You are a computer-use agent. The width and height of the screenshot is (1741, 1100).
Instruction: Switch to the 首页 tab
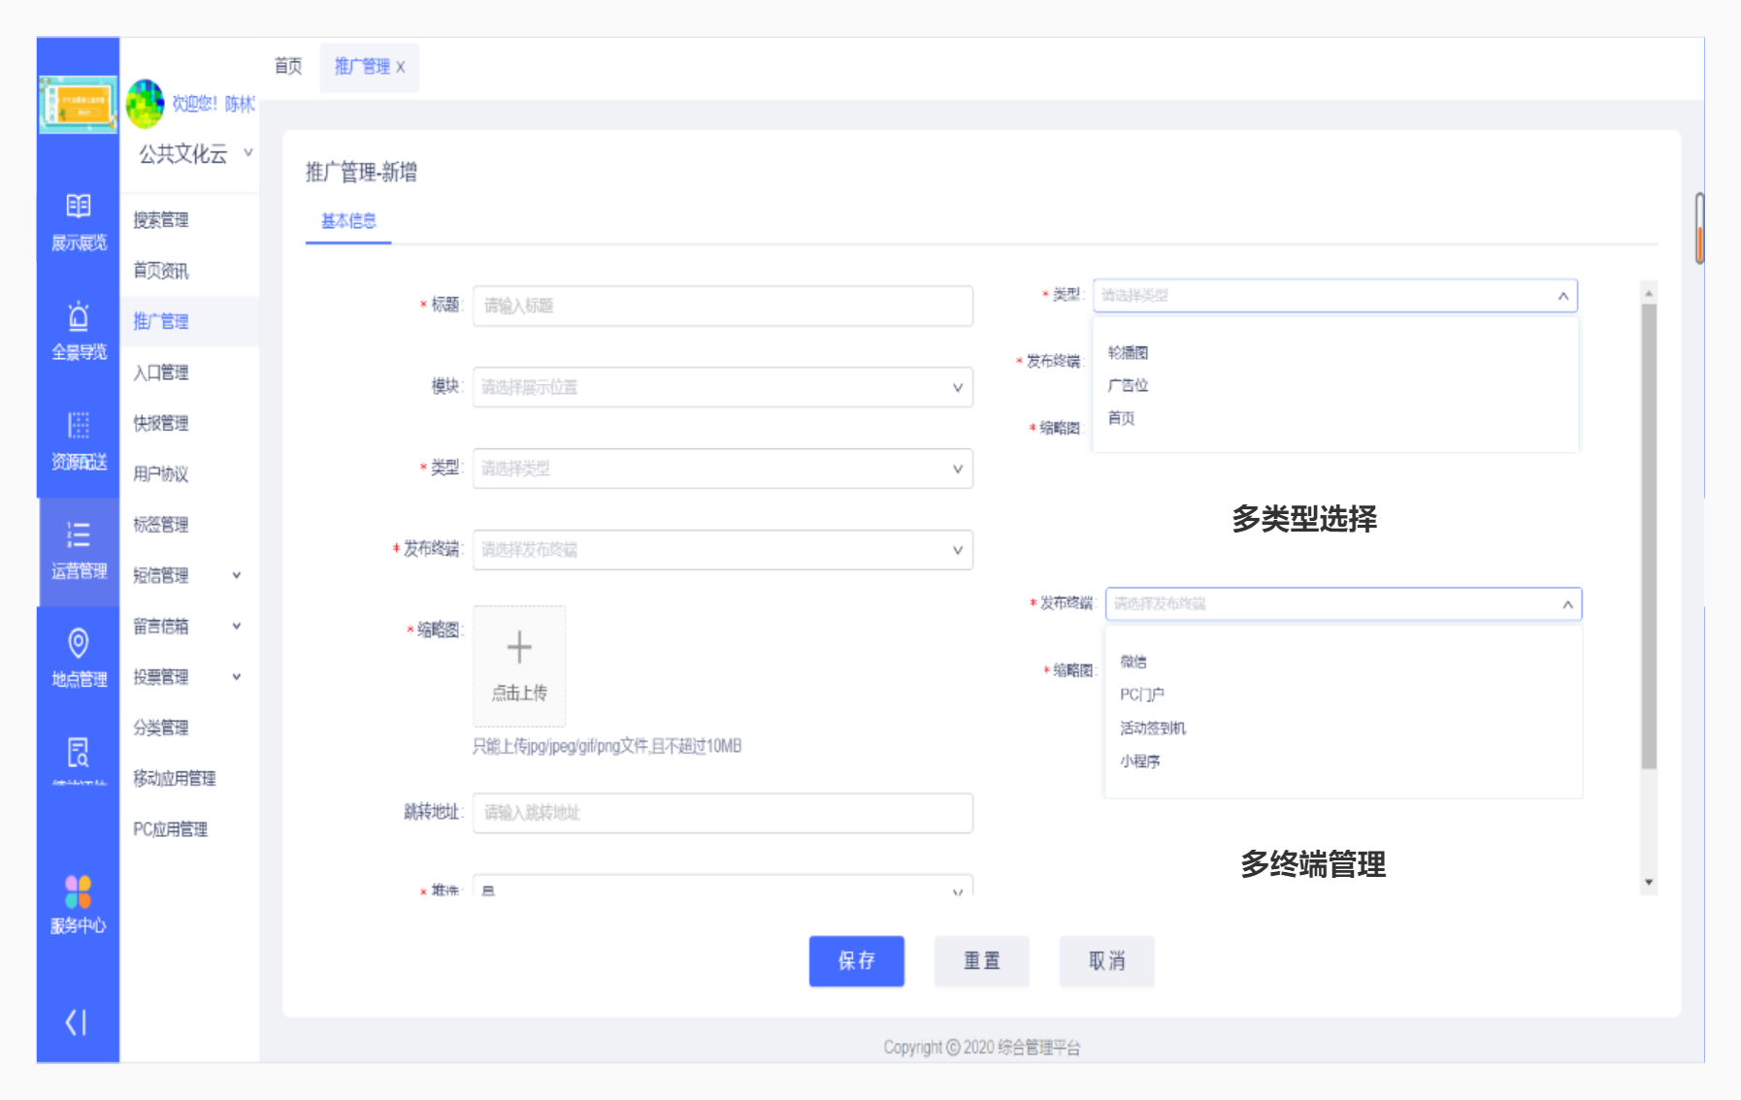[288, 66]
